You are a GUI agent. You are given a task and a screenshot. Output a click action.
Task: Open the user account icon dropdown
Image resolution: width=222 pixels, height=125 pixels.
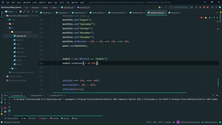pos(160,7)
